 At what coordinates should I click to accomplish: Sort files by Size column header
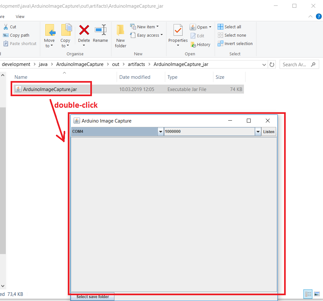(x=220, y=77)
